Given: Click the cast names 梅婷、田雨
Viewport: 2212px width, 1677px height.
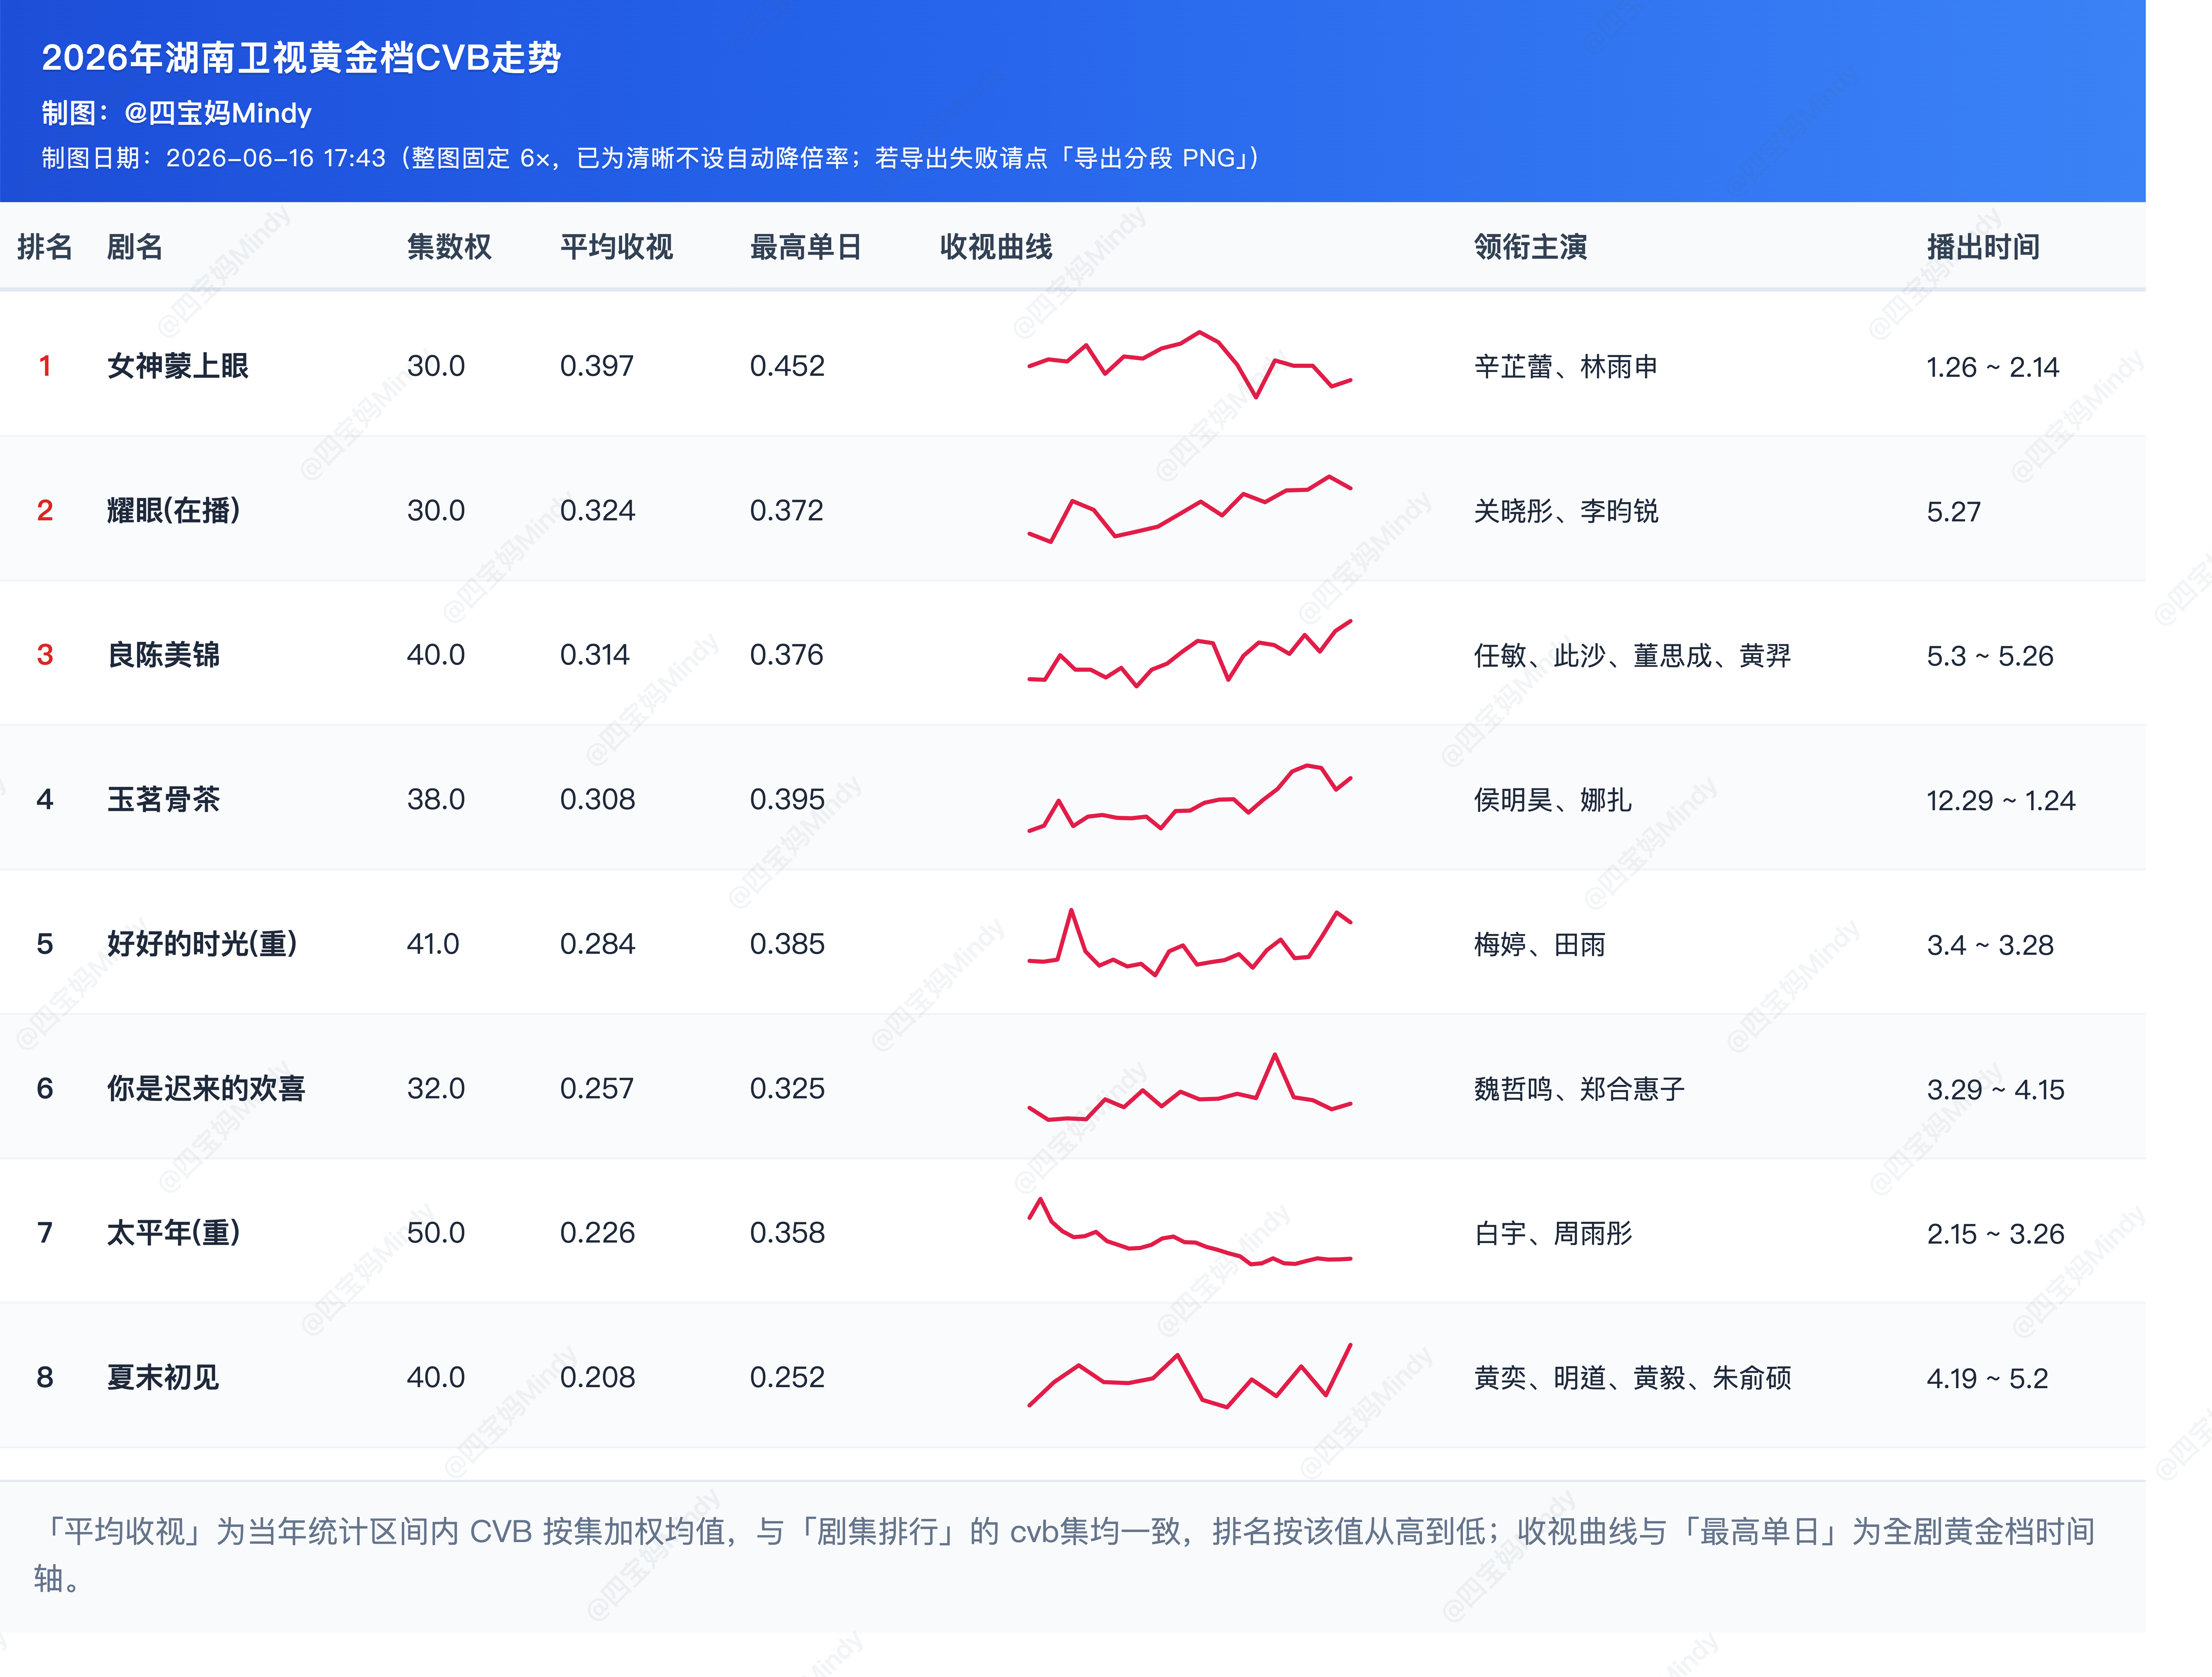Looking at the screenshot, I should click(x=1540, y=944).
